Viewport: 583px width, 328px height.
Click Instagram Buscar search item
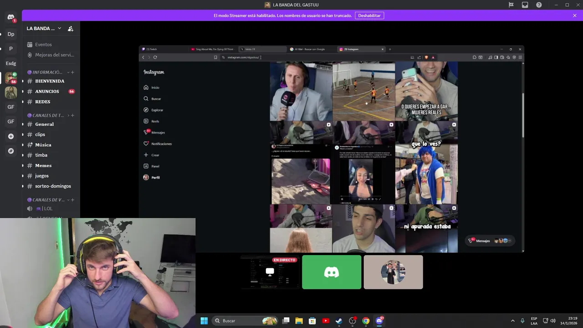coord(152,98)
